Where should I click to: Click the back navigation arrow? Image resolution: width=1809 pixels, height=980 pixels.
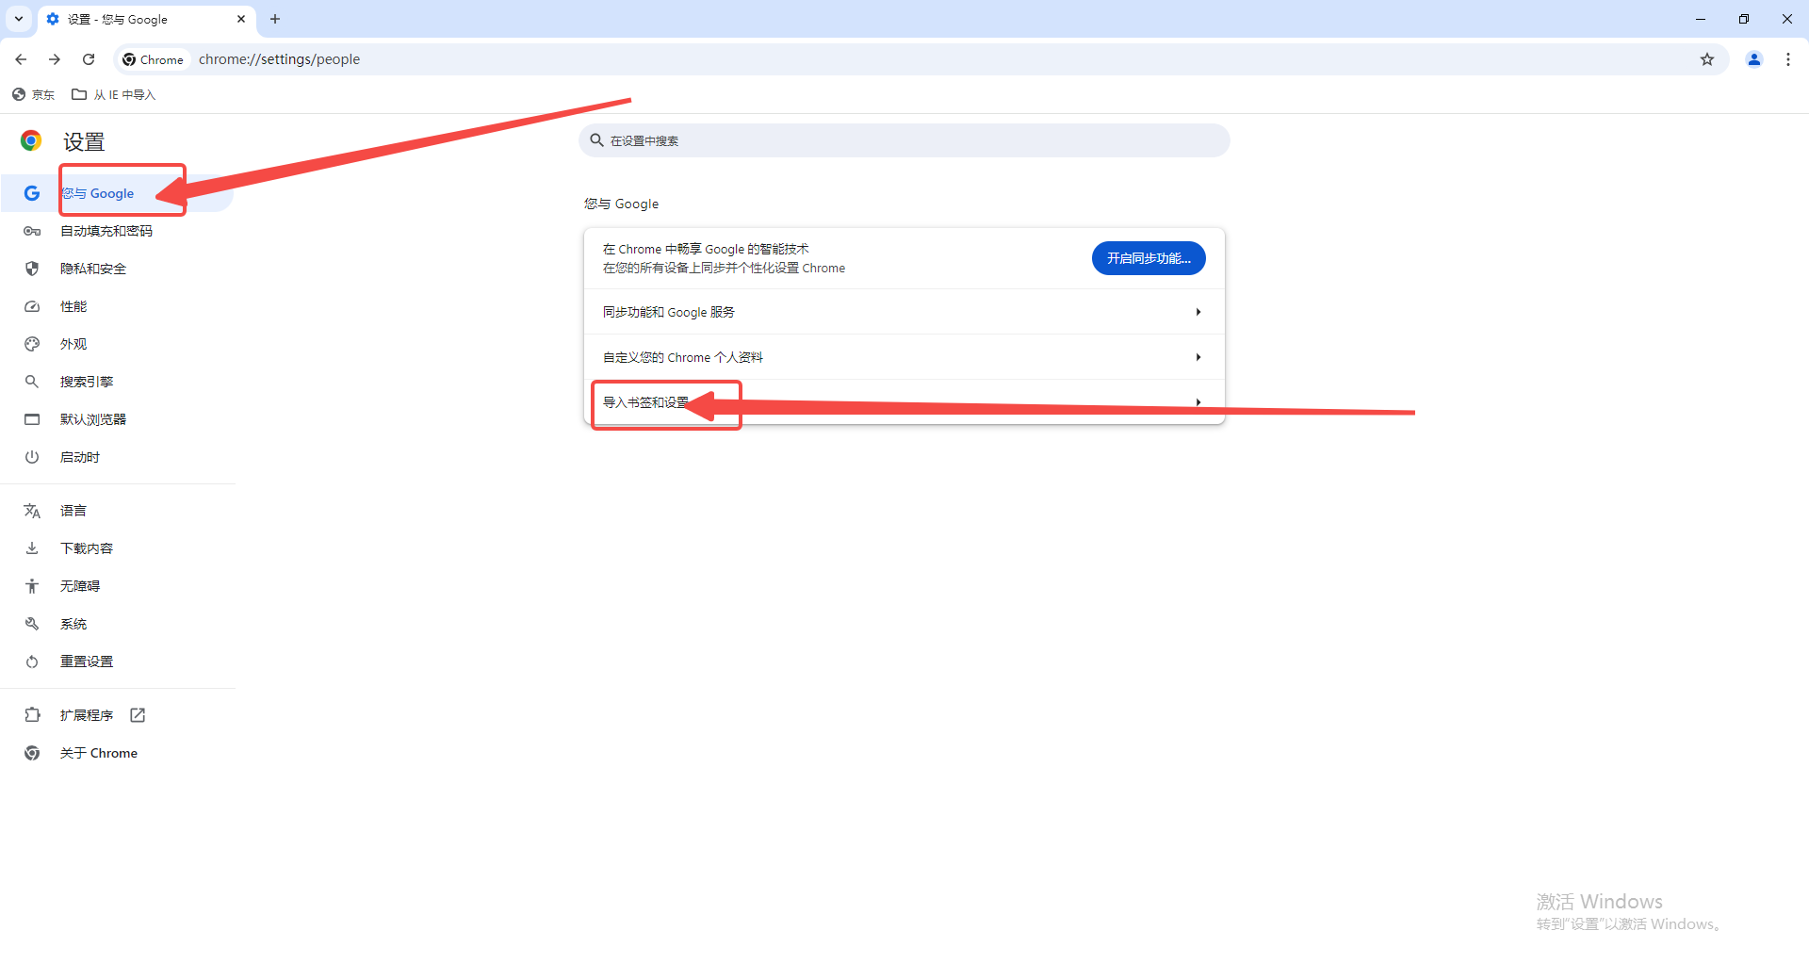click(21, 59)
